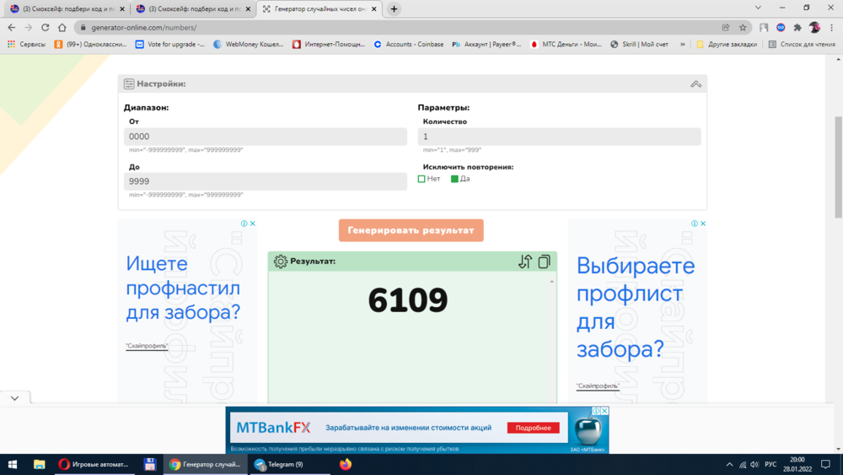The width and height of the screenshot is (843, 475).
Task: Switch to second Смоксейф tab
Action: tap(194, 8)
